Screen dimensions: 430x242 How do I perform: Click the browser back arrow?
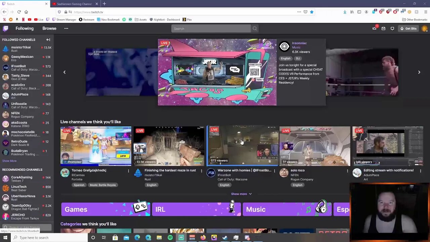4,12
